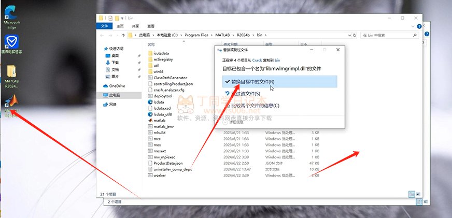
Task: Select the ProductData.json file row
Action: point(233,163)
